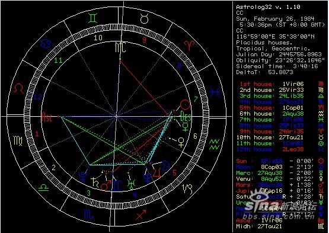Click the house number 9 on the wheel
Image resolution: width=329 pixels, height=233 pixels.
click(144, 40)
